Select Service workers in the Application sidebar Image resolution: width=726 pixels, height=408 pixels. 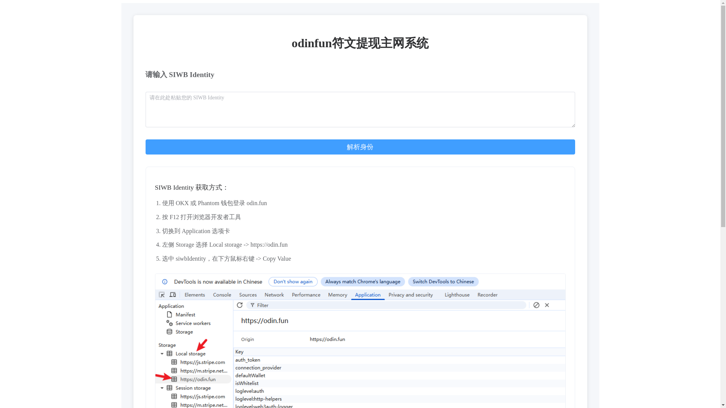(193, 323)
